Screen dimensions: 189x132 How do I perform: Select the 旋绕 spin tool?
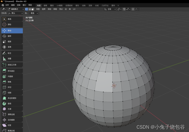click(x=12, y=104)
